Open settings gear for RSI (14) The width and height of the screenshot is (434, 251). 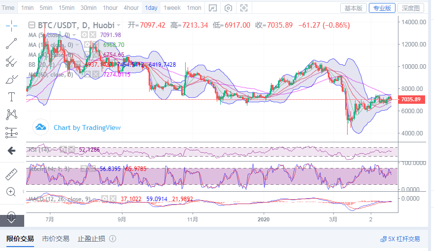point(63,150)
